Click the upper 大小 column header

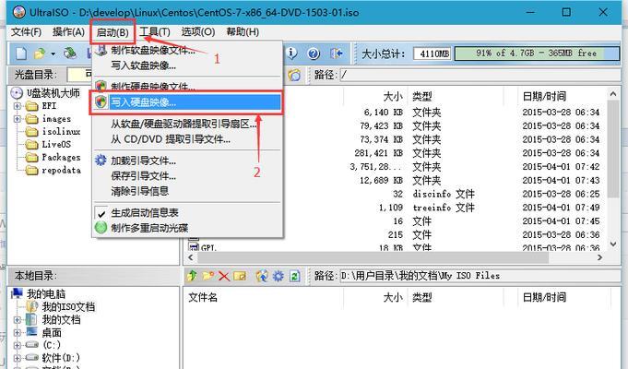click(393, 97)
